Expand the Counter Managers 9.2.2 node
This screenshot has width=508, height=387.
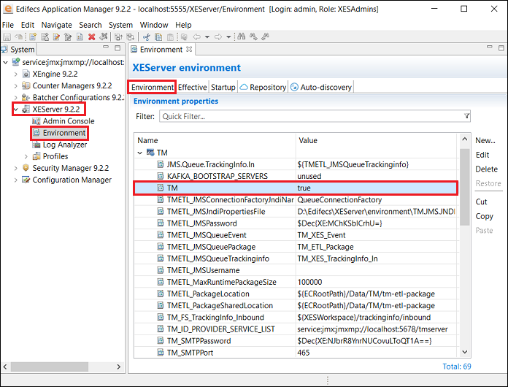pyautogui.click(x=16, y=86)
